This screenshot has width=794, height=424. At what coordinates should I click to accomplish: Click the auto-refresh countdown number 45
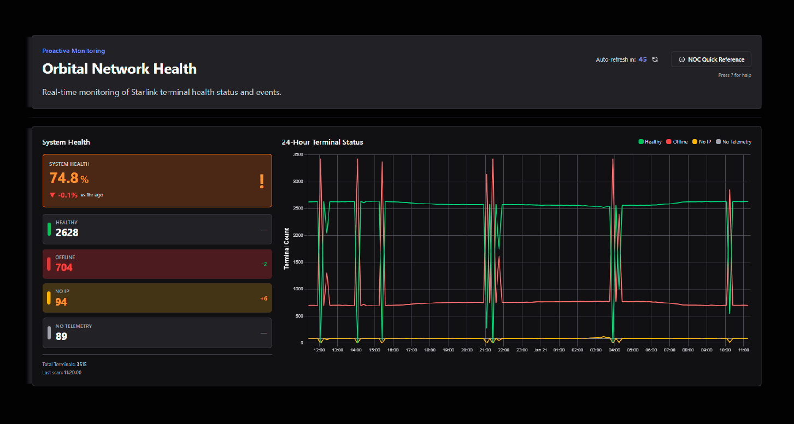click(x=643, y=59)
